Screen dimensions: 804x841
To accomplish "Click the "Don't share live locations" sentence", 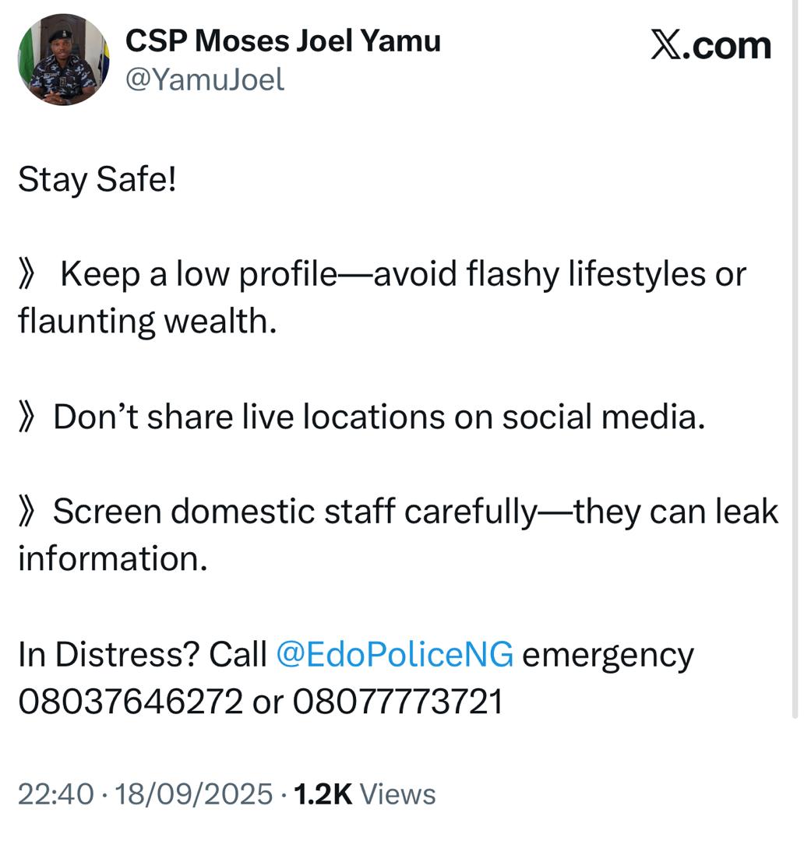I will point(379,418).
